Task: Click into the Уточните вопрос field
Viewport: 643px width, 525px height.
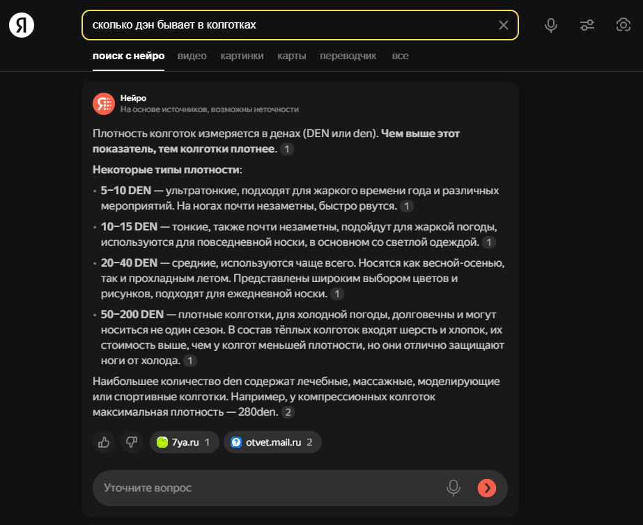Action: 265,488
